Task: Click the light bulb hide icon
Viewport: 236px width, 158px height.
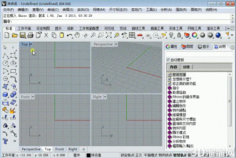Action: click(x=171, y=35)
